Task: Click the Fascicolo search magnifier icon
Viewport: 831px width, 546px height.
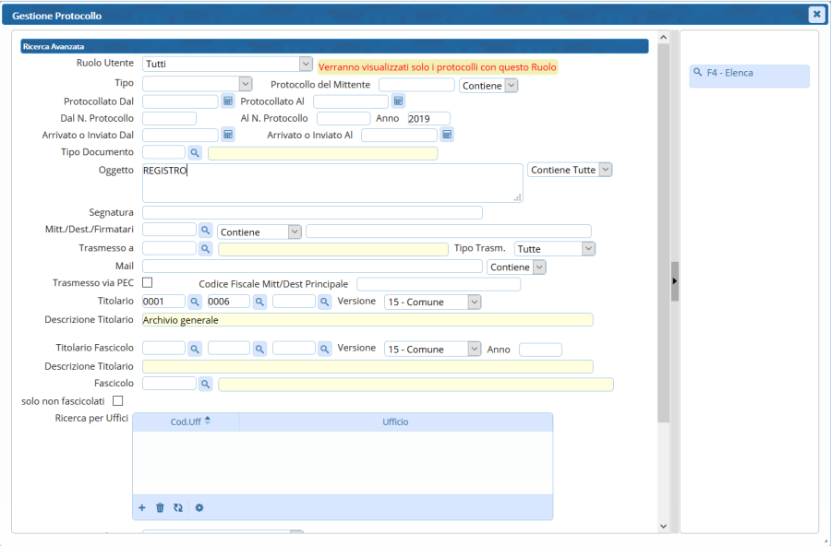Action: pos(206,384)
